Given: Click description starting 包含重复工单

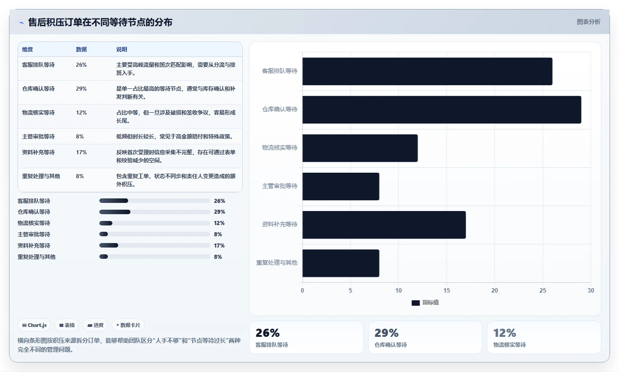Looking at the screenshot, I should click(176, 180).
